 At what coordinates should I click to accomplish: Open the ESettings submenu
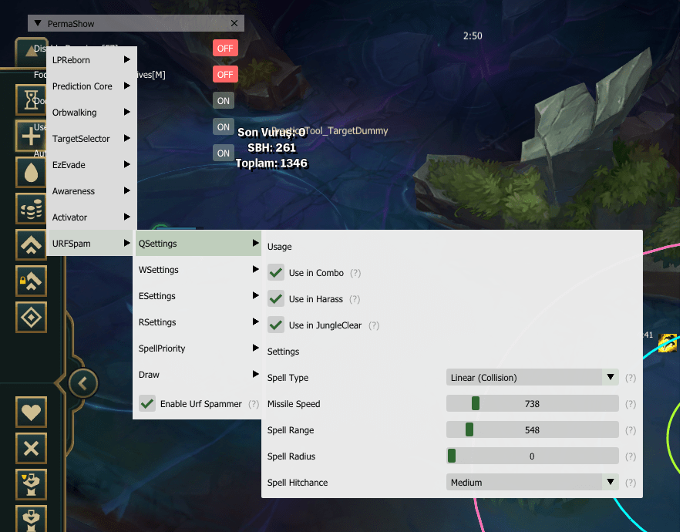click(x=197, y=295)
